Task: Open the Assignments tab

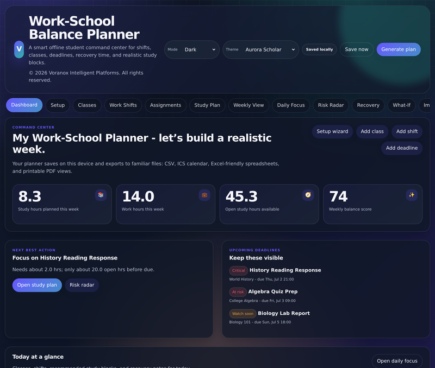Action: 166,105
